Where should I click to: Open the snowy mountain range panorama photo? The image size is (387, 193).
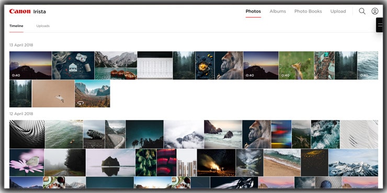(x=354, y=162)
